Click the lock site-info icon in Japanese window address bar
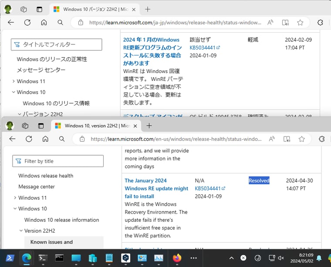 [81, 22]
